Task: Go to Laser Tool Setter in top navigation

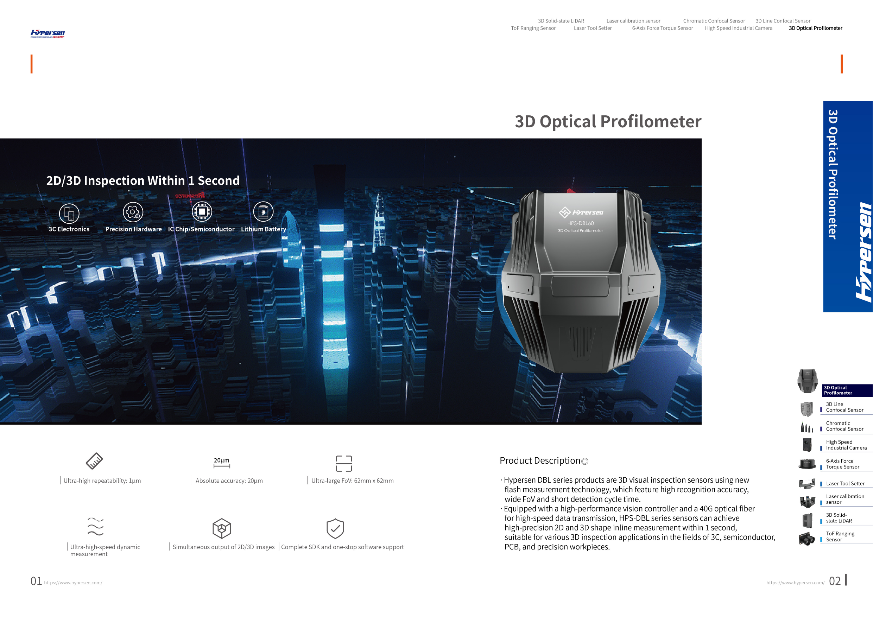Action: click(593, 28)
